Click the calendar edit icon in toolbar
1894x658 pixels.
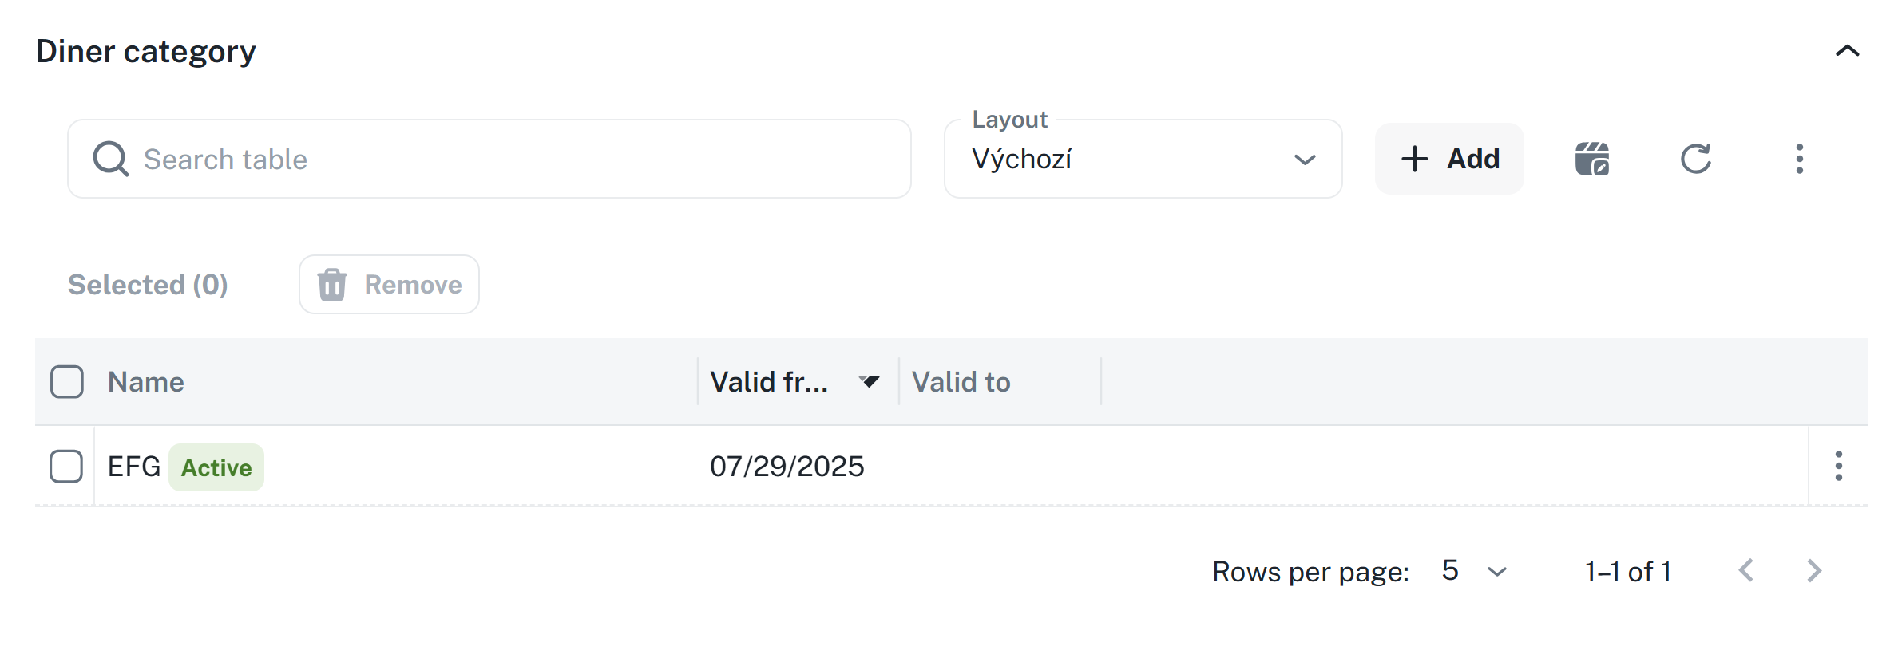(x=1591, y=159)
